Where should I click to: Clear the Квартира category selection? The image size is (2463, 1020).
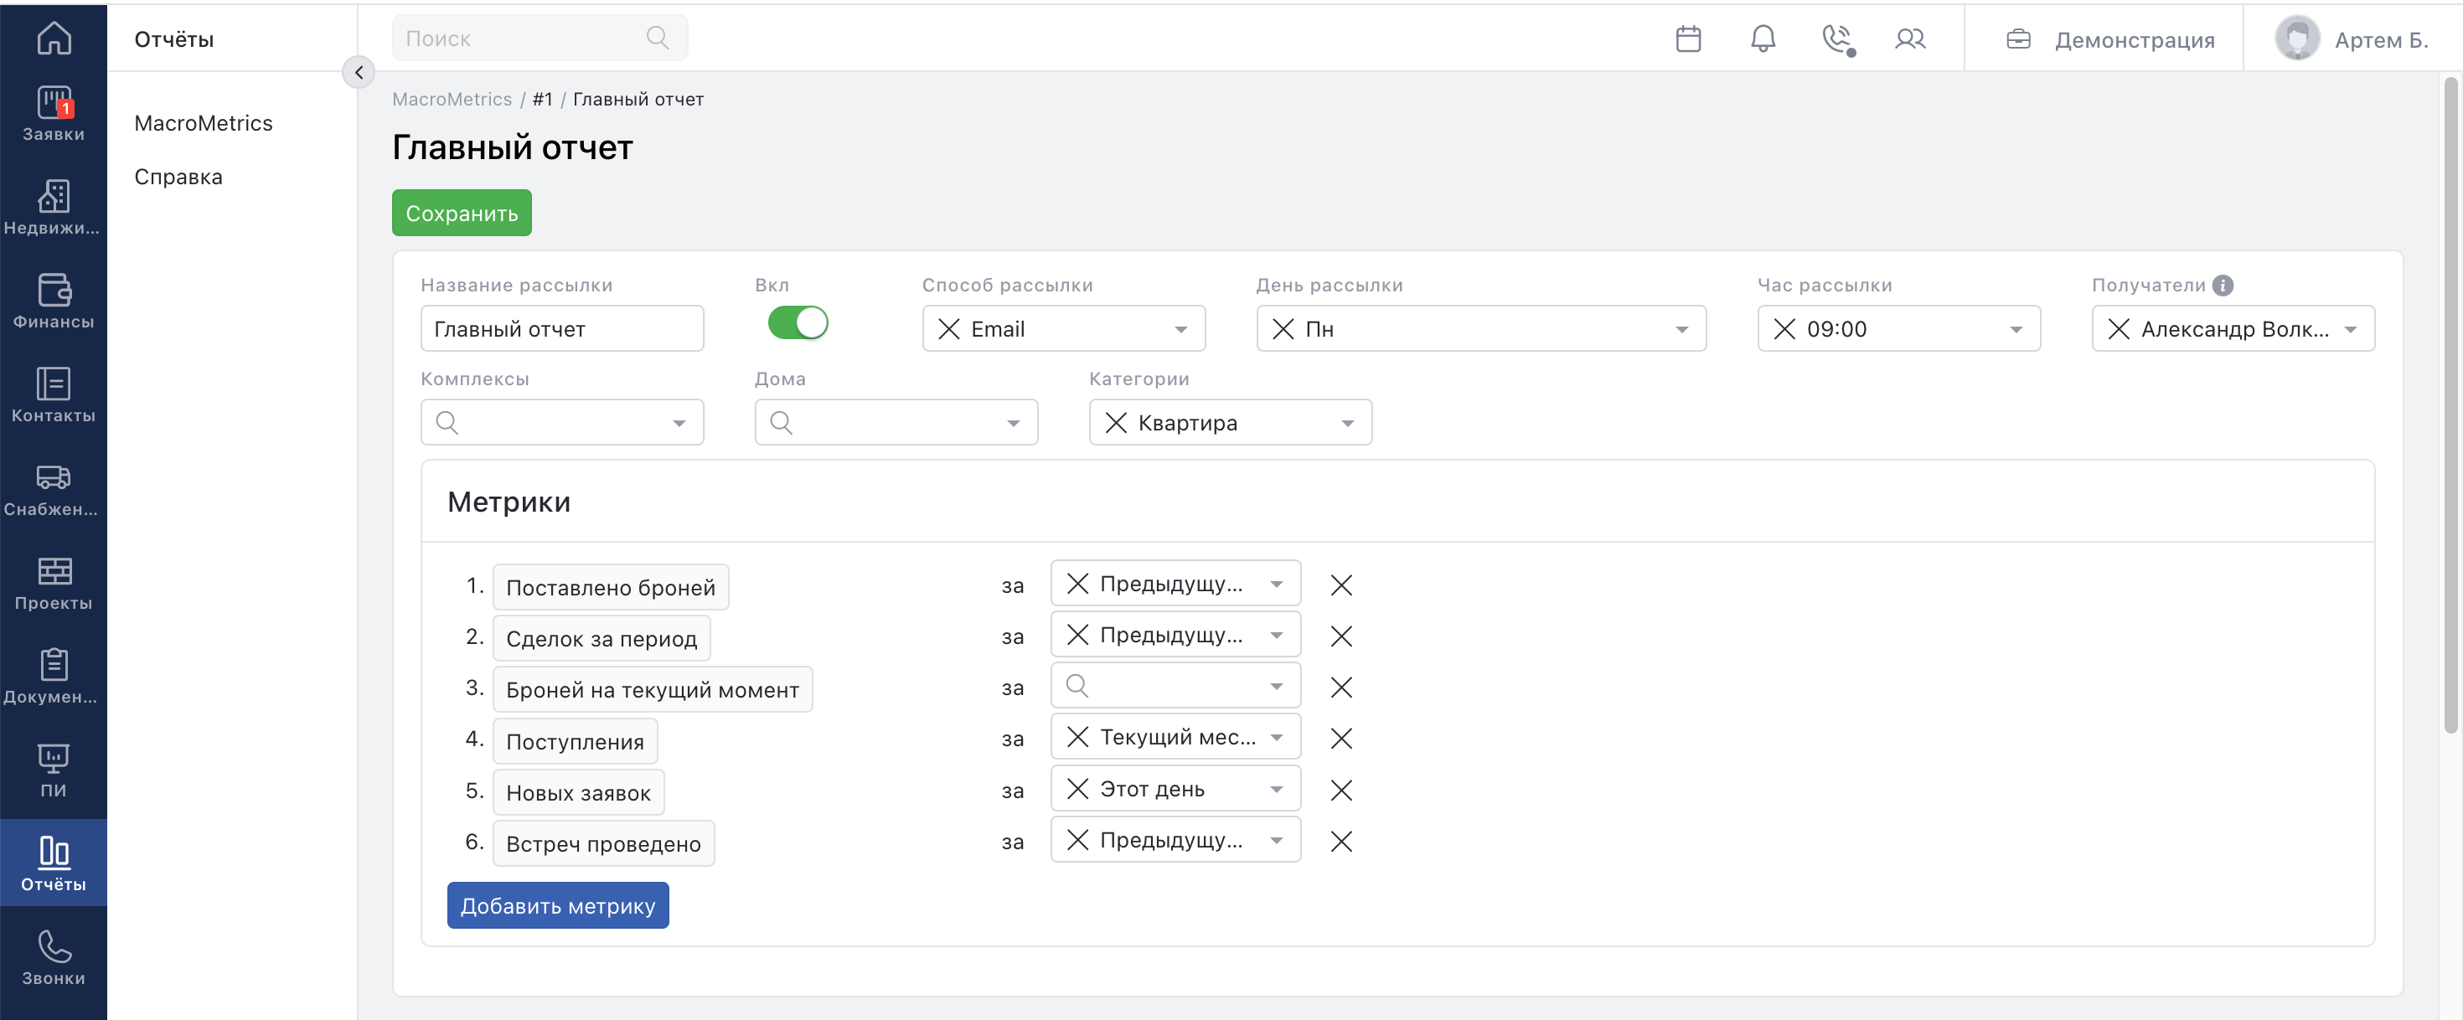(x=1115, y=423)
